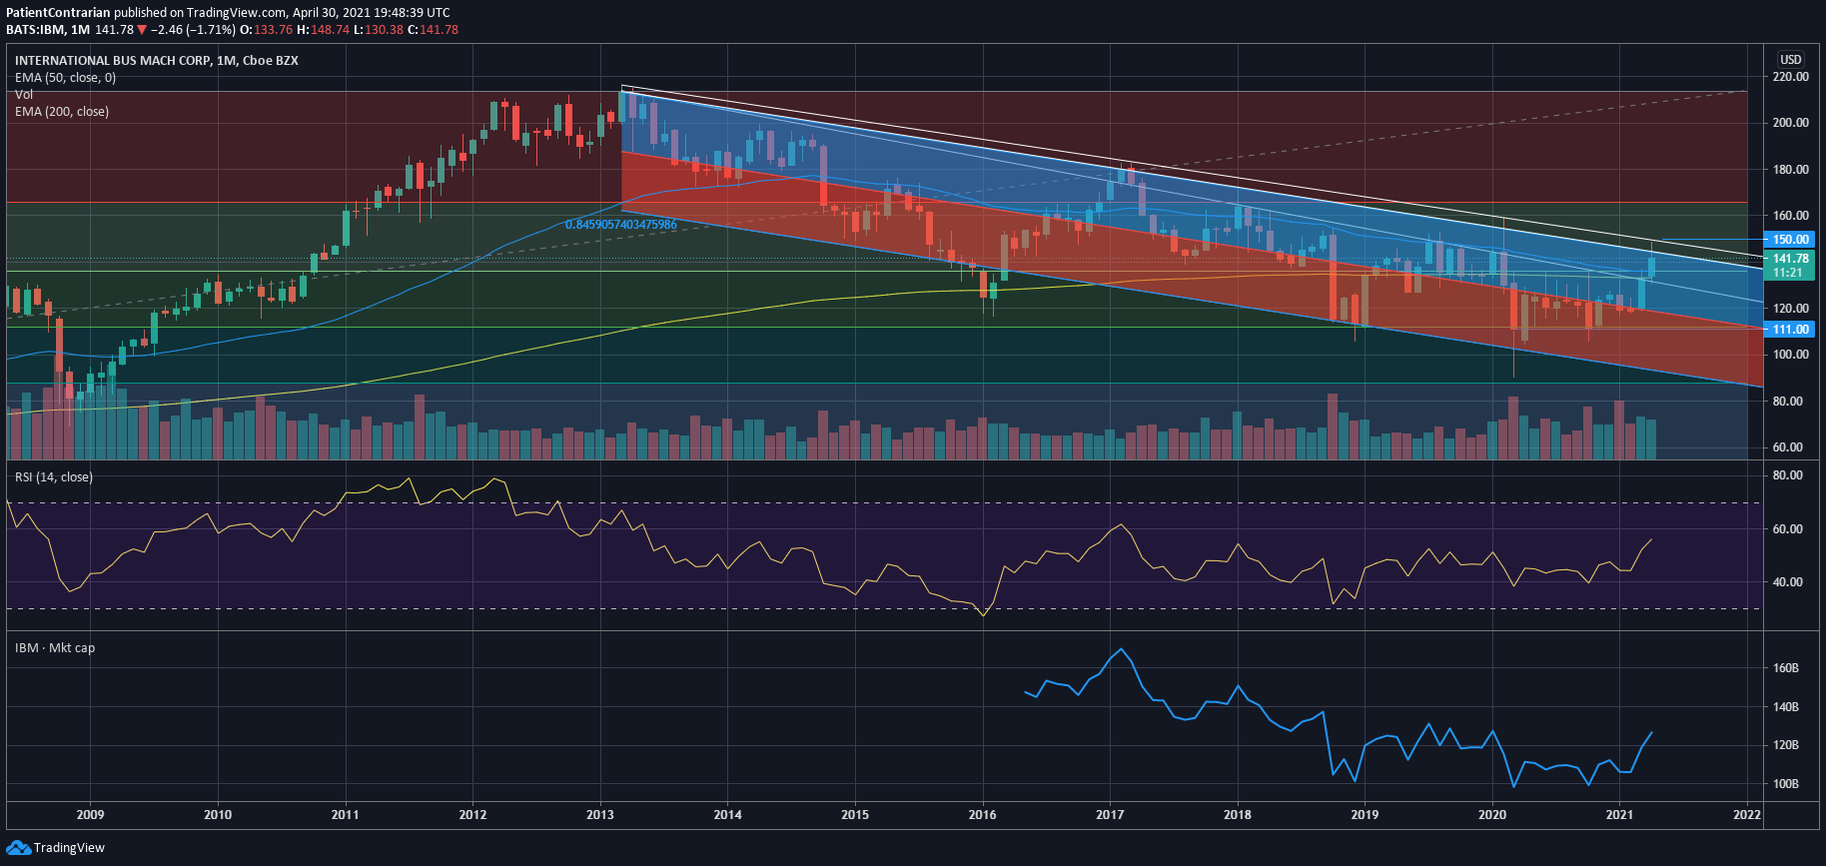Click the 0.845905740347598​6 channel value text

(x=621, y=225)
